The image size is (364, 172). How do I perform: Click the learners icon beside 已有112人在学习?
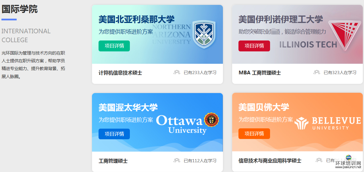(x=177, y=161)
